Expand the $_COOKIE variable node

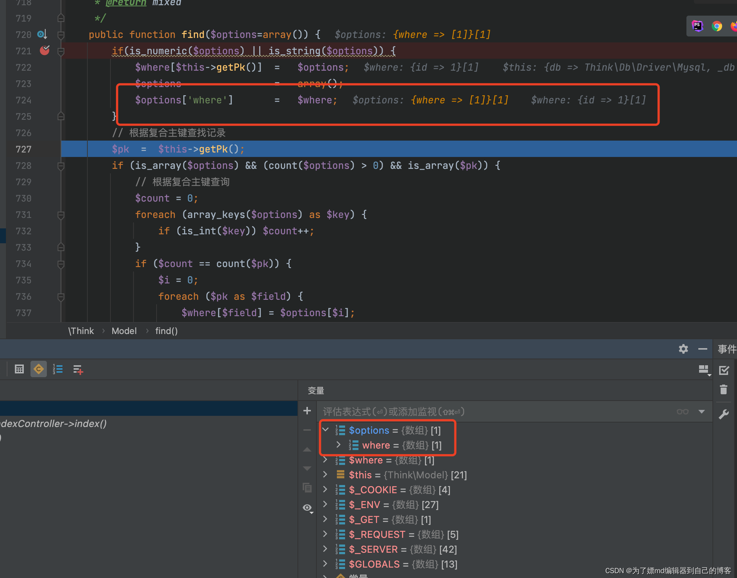tap(325, 489)
